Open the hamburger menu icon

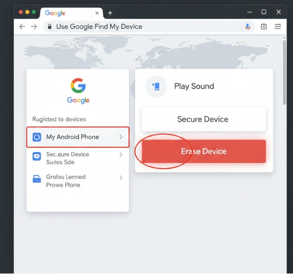pos(278,27)
